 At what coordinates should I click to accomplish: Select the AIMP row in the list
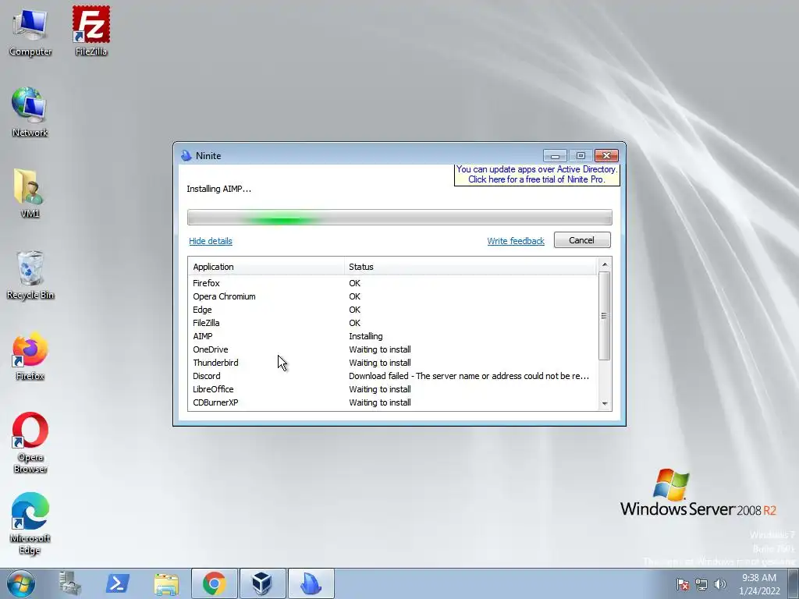(392, 336)
